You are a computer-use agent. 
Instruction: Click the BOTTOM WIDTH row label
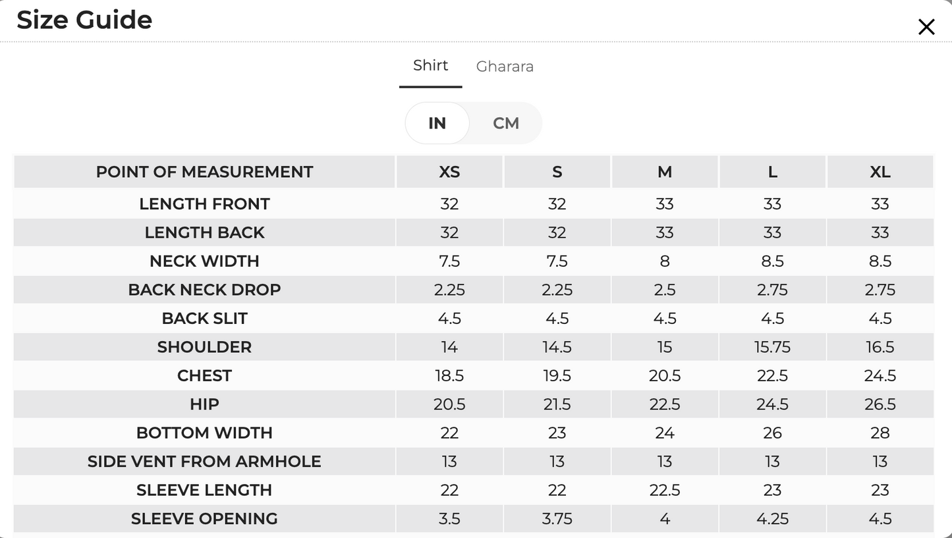click(204, 433)
